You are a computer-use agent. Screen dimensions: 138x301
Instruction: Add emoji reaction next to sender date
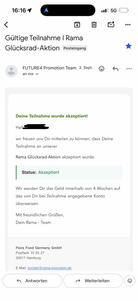pyautogui.click(x=102, y=68)
